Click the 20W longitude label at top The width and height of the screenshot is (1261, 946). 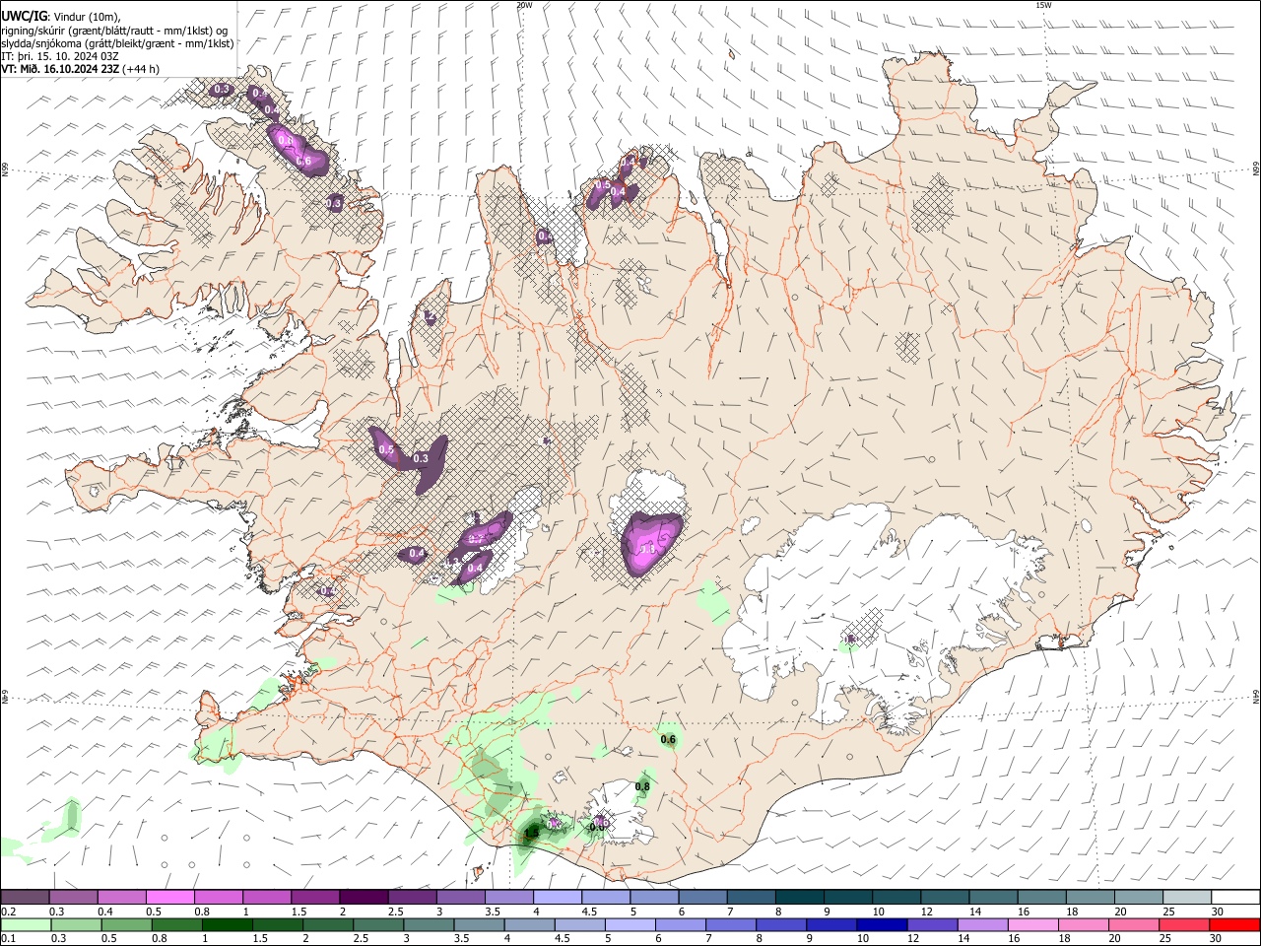524,5
